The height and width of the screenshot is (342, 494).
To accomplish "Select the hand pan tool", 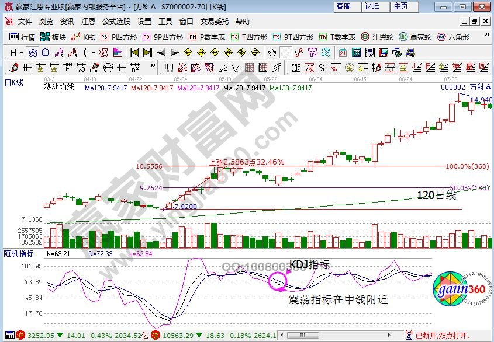I will pyautogui.click(x=271, y=52).
